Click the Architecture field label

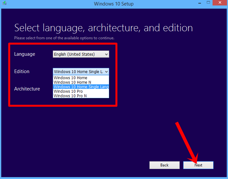(27, 89)
